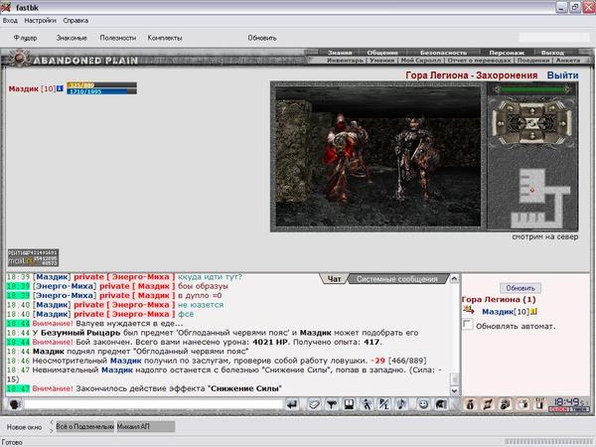The height and width of the screenshot is (447, 596).
Task: Click the knight helmet icon in chat bar
Action: coord(441,404)
